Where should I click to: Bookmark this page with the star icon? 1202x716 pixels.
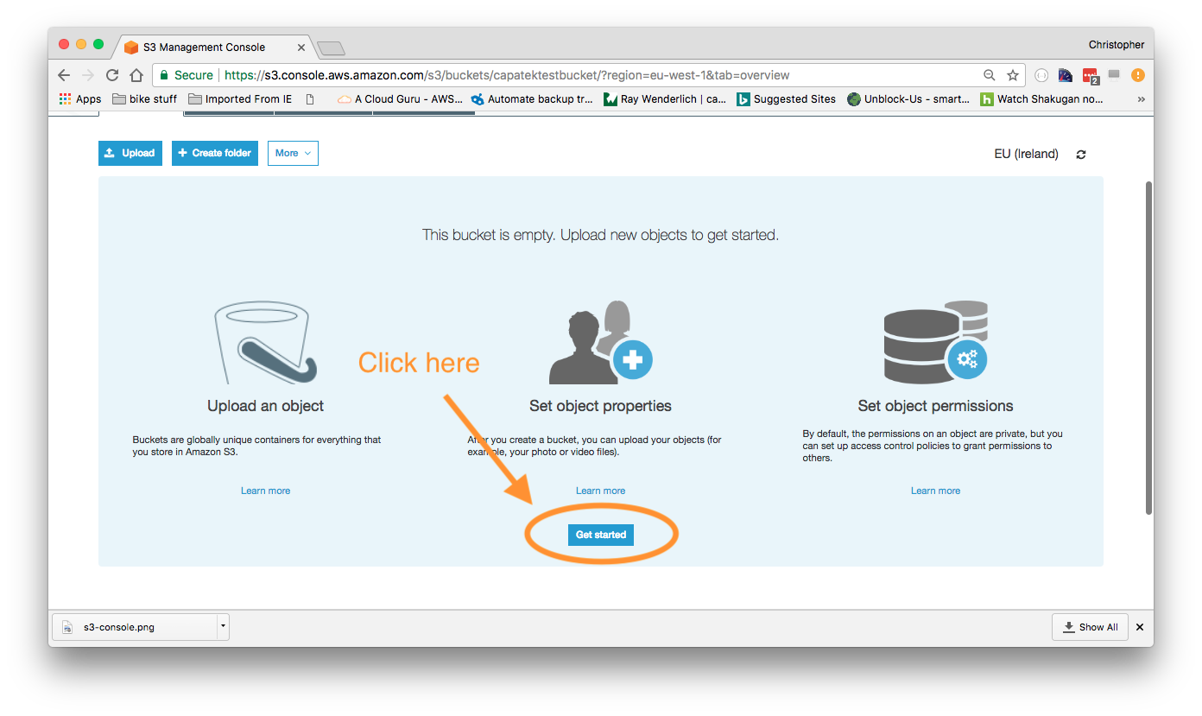tap(1013, 75)
